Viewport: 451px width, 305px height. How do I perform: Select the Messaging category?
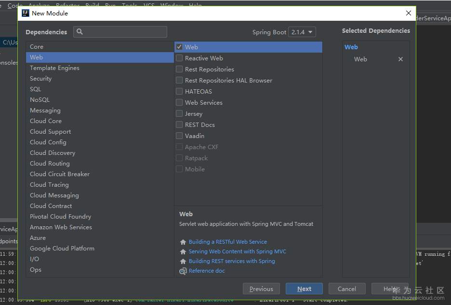(x=100, y=111)
